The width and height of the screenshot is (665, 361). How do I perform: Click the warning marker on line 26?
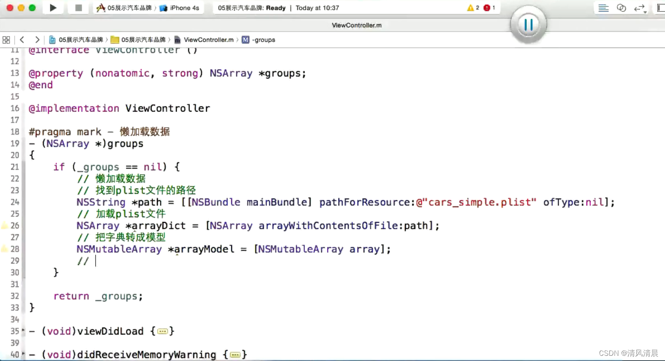[x=4, y=225]
